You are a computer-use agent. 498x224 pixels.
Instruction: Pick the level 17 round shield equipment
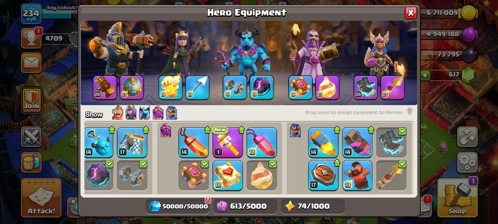(x=323, y=175)
